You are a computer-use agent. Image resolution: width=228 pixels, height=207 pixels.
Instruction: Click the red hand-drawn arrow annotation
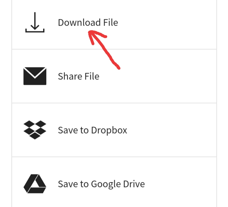(x=104, y=50)
